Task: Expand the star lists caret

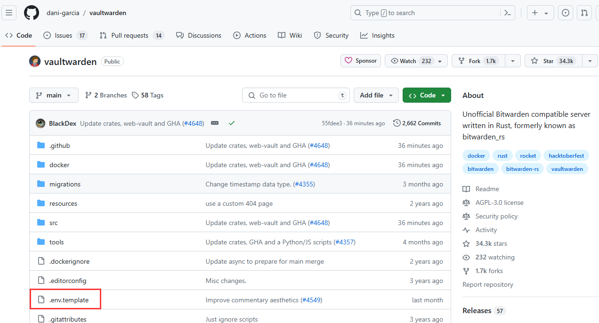Action: click(590, 61)
